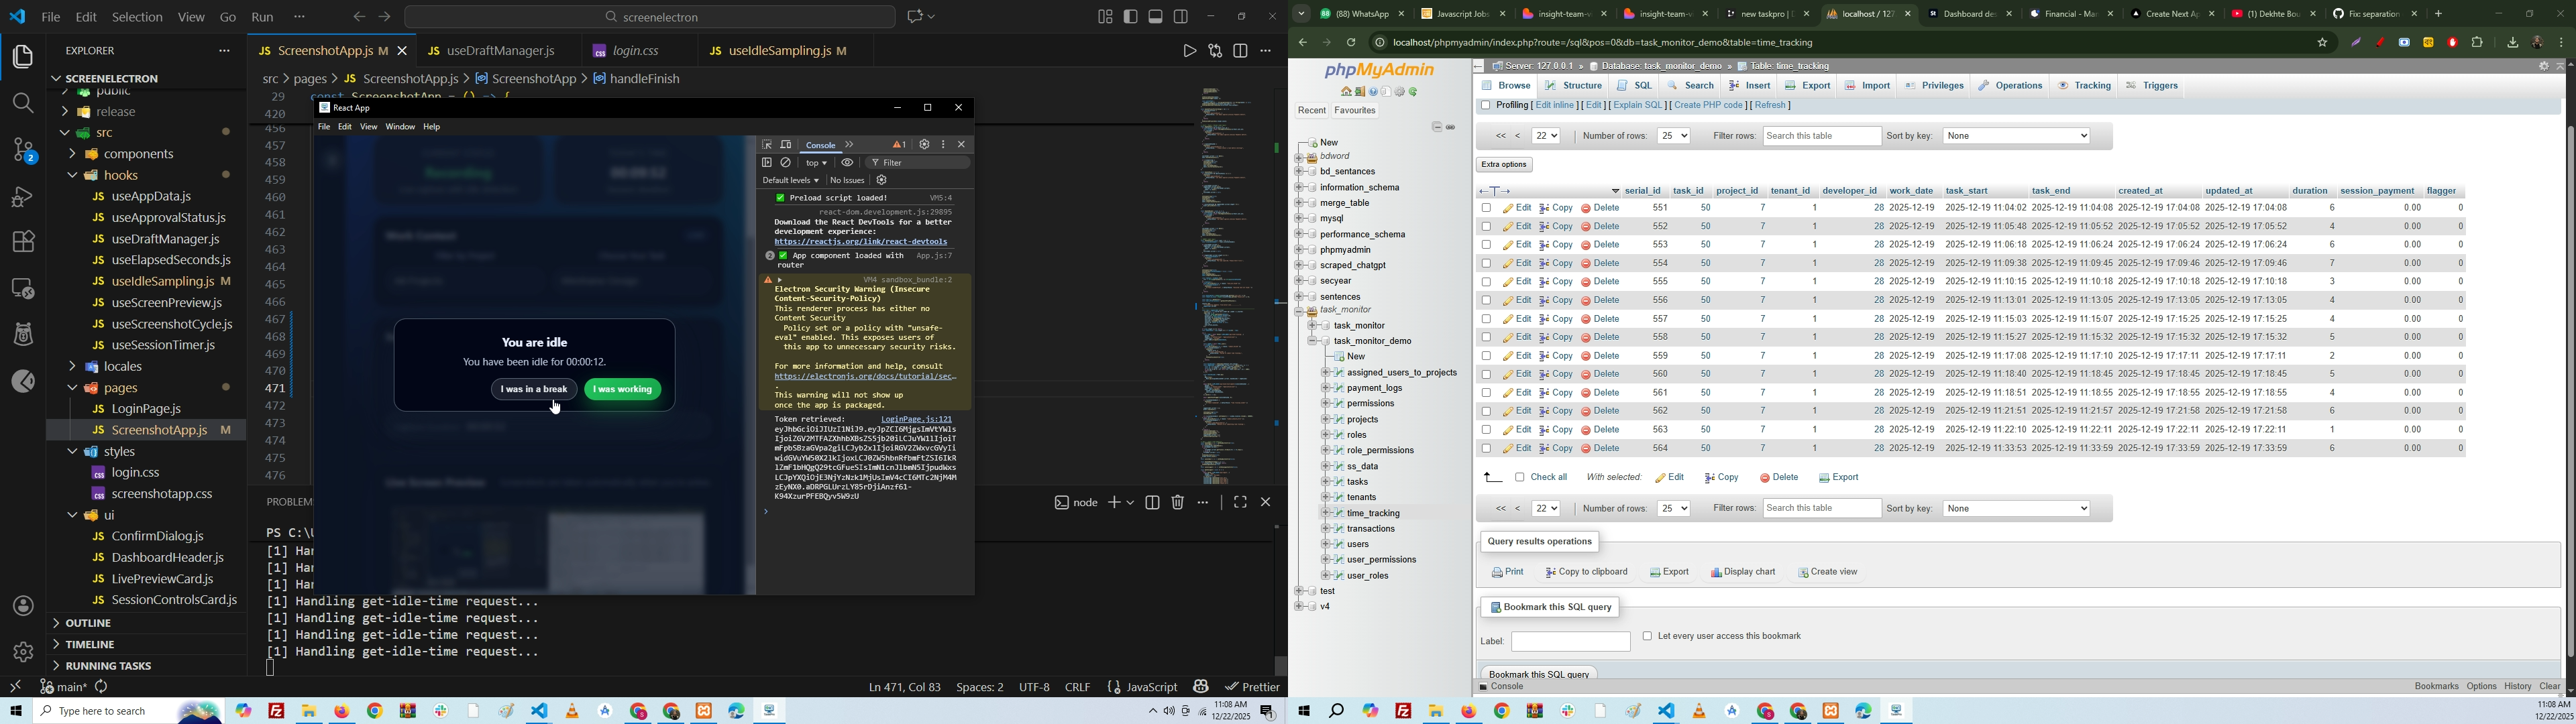Open useDraftManager.js editor tab
The image size is (2576, 724).
click(500, 51)
